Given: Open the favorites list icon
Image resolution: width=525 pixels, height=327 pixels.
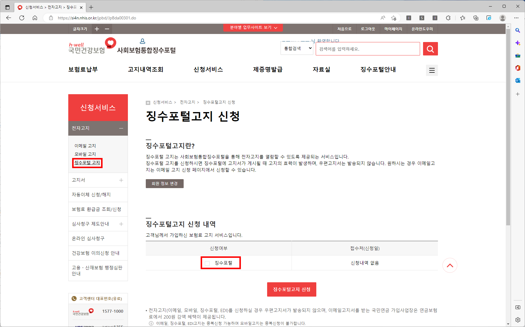Looking at the screenshot, I should pos(463,18).
